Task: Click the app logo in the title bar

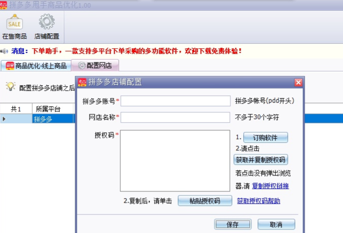Action: click(3, 5)
